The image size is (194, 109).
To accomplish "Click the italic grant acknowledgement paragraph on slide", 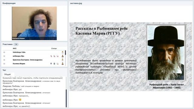I will pyautogui.click(x=106, y=67).
